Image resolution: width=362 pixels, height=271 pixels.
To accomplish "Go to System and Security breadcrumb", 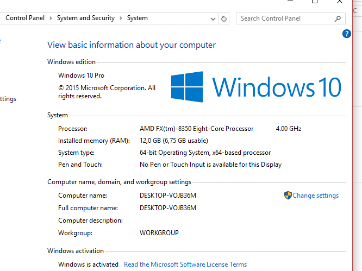I will tap(86, 18).
